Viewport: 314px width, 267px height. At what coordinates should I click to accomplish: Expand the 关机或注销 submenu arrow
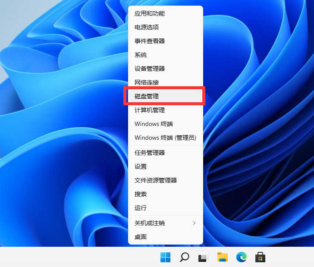click(194, 223)
